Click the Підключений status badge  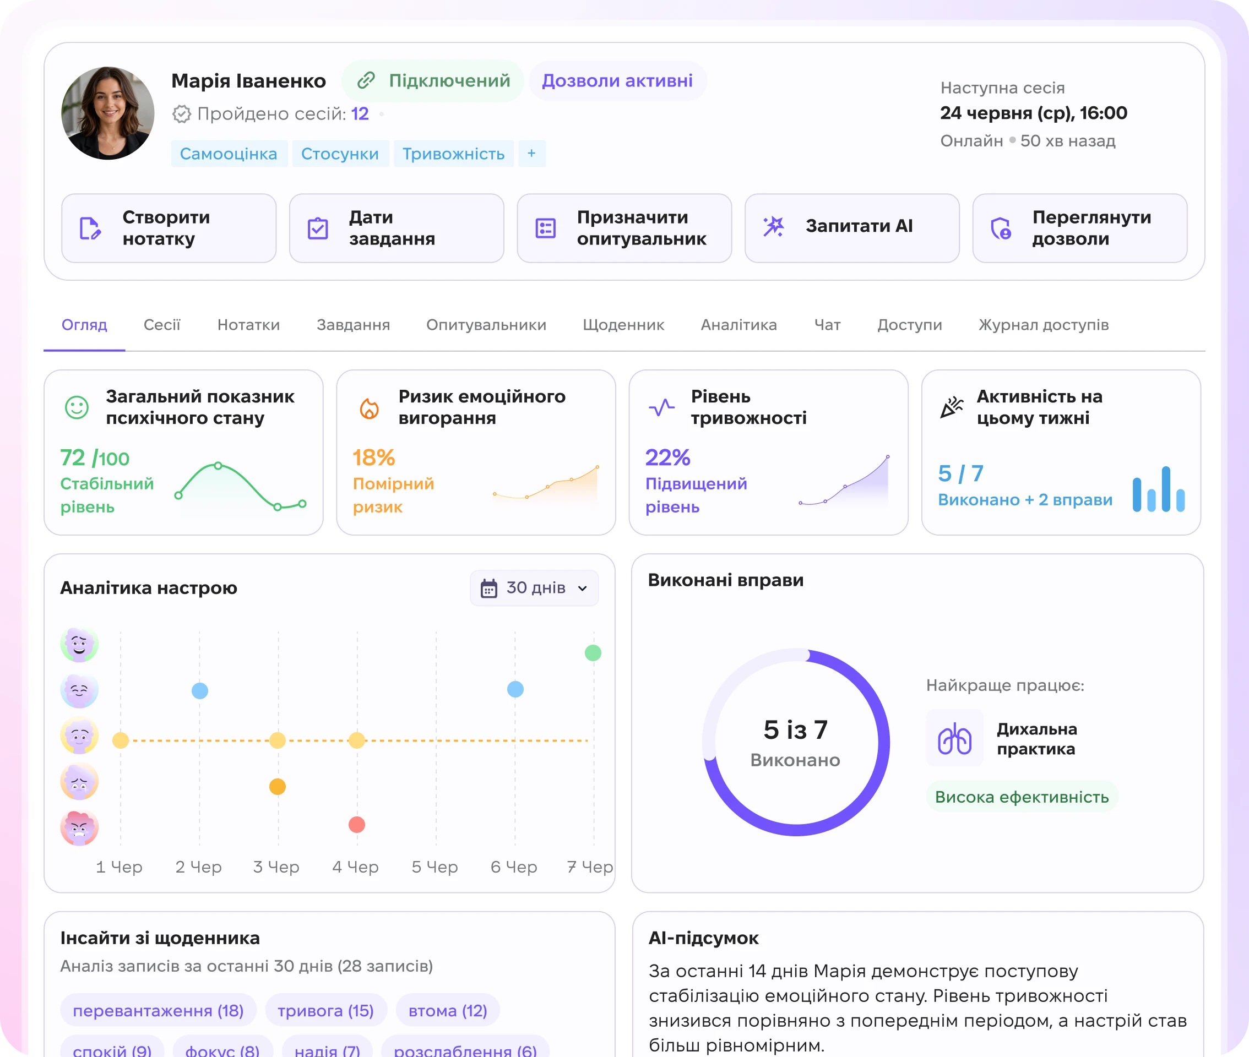pyautogui.click(x=433, y=81)
